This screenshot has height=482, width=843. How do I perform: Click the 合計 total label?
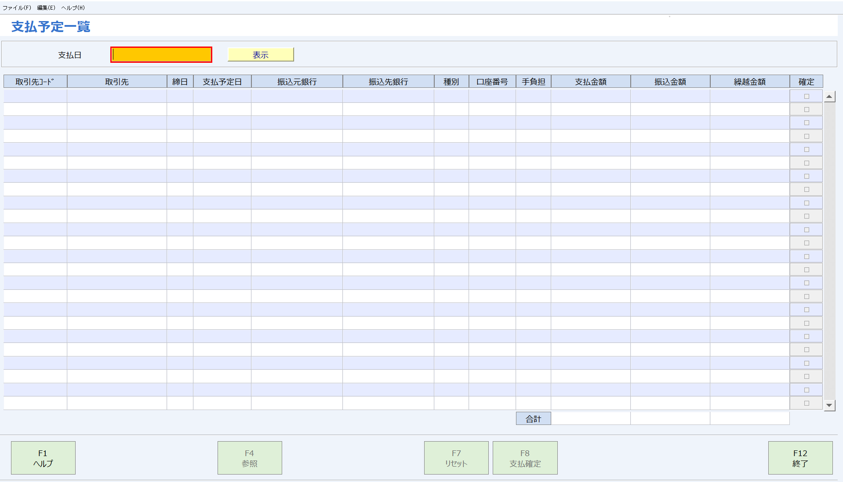pyautogui.click(x=533, y=418)
